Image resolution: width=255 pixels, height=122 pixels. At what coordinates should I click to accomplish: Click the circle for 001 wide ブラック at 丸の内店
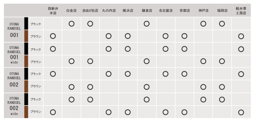tap(109, 49)
